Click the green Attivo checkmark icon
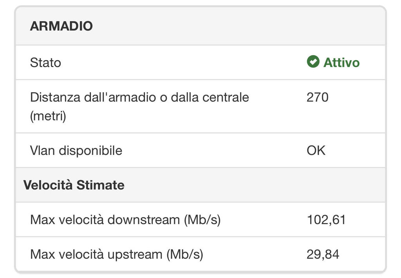Image resolution: width=401 pixels, height=278 pixels. click(313, 62)
